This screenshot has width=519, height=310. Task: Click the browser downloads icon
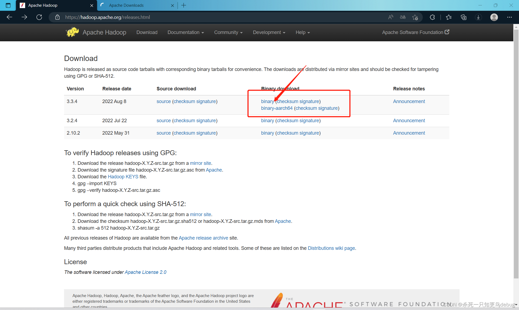(478, 17)
